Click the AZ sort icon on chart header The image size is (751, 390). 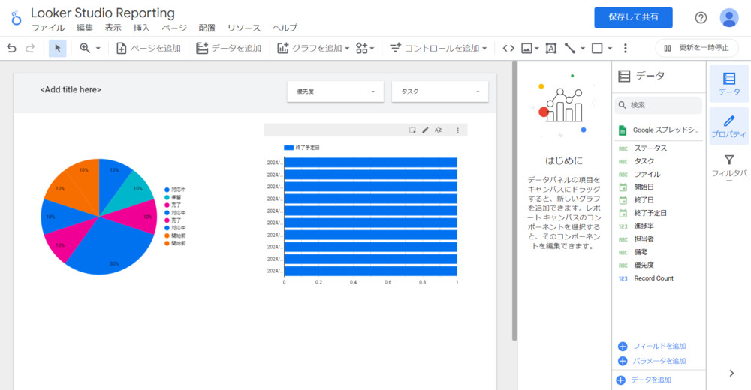(x=439, y=130)
